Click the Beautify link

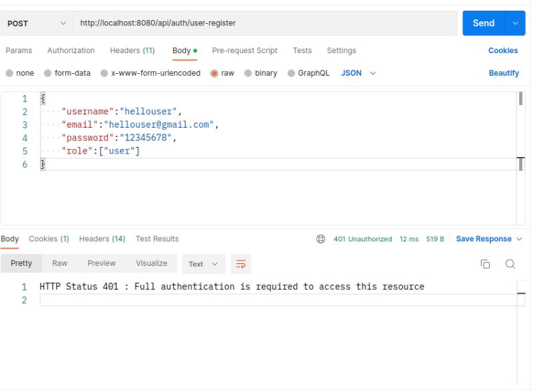coord(503,73)
